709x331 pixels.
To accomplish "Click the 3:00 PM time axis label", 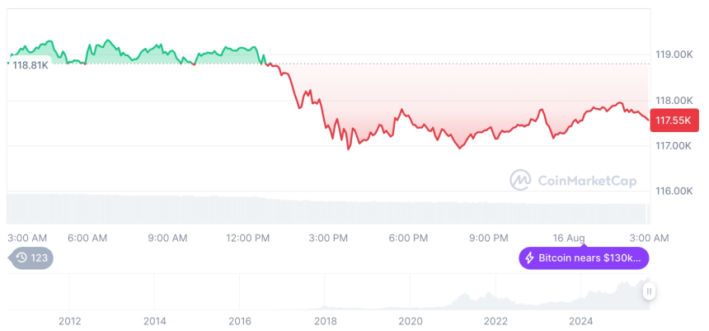I will click(x=328, y=238).
